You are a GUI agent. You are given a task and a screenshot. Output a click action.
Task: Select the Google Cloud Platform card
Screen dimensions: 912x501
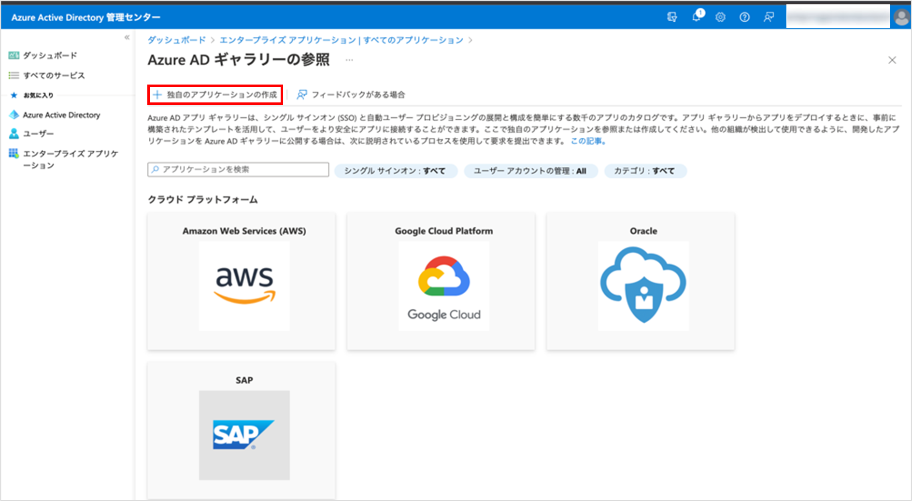tap(441, 281)
